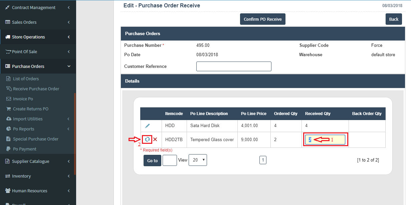Open the View rows-per-page dropdown
The height and width of the screenshot is (205, 411).
(x=198, y=160)
